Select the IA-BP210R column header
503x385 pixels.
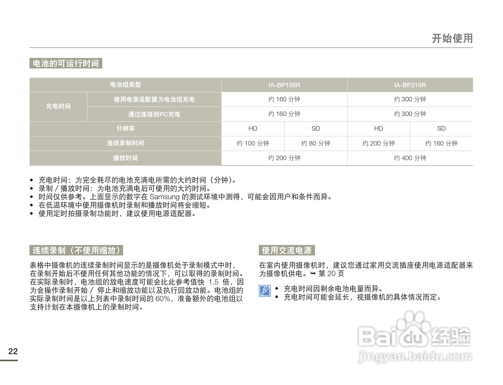pyautogui.click(x=410, y=85)
